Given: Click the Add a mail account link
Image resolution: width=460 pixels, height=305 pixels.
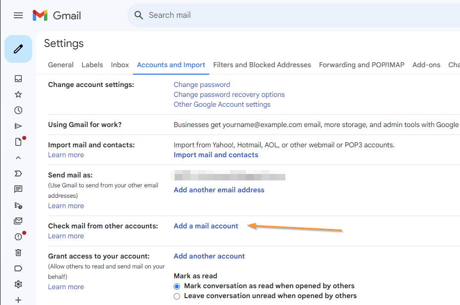Looking at the screenshot, I should (x=206, y=226).
